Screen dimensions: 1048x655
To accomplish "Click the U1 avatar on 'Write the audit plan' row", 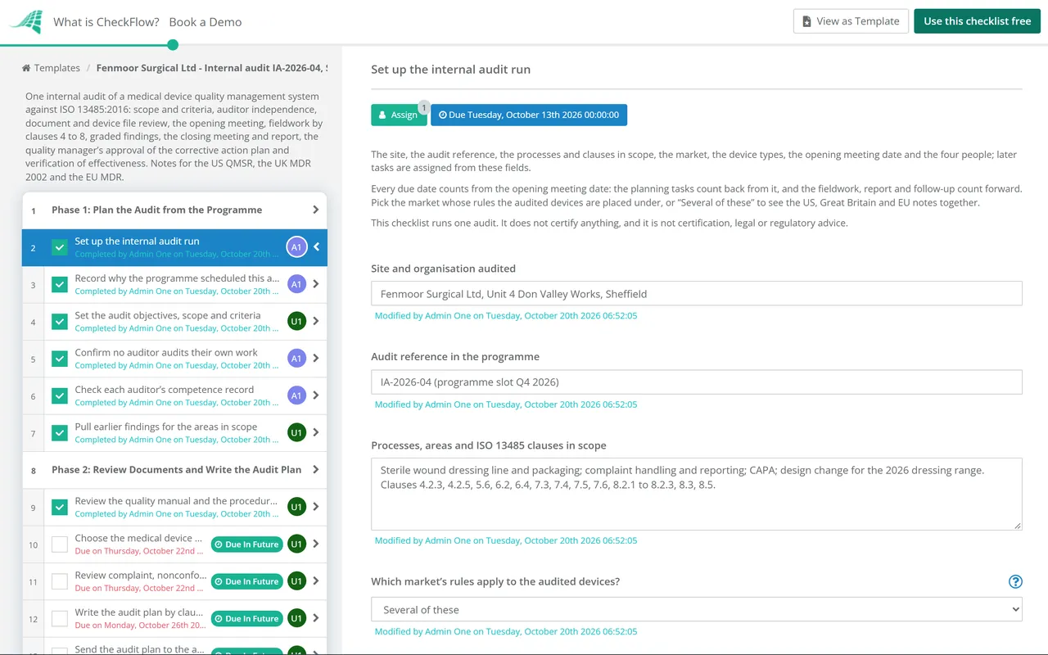I will [296, 618].
